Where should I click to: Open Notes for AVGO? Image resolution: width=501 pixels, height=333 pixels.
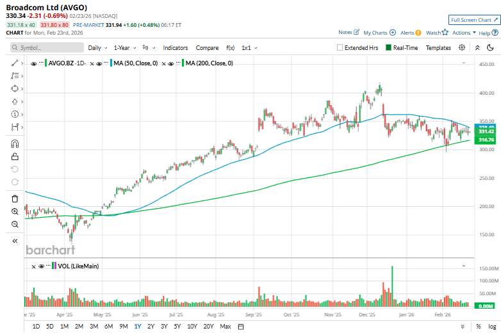349,32
